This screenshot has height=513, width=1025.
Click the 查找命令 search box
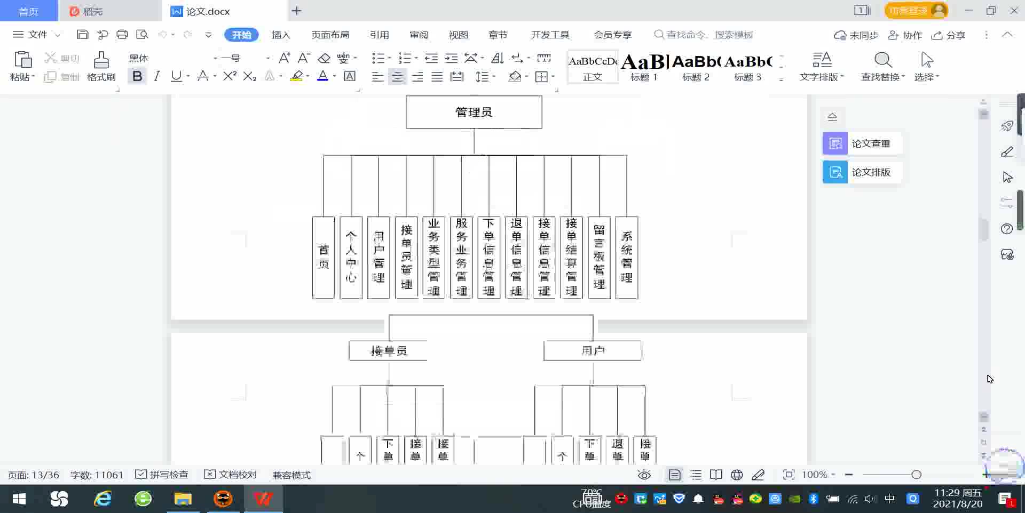(x=704, y=35)
